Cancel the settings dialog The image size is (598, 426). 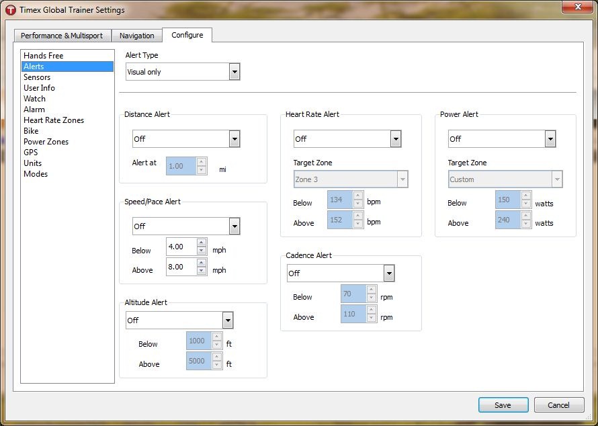point(559,405)
